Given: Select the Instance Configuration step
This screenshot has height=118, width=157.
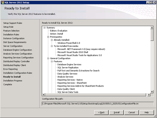Looking at the screenshot, I should [14, 38].
